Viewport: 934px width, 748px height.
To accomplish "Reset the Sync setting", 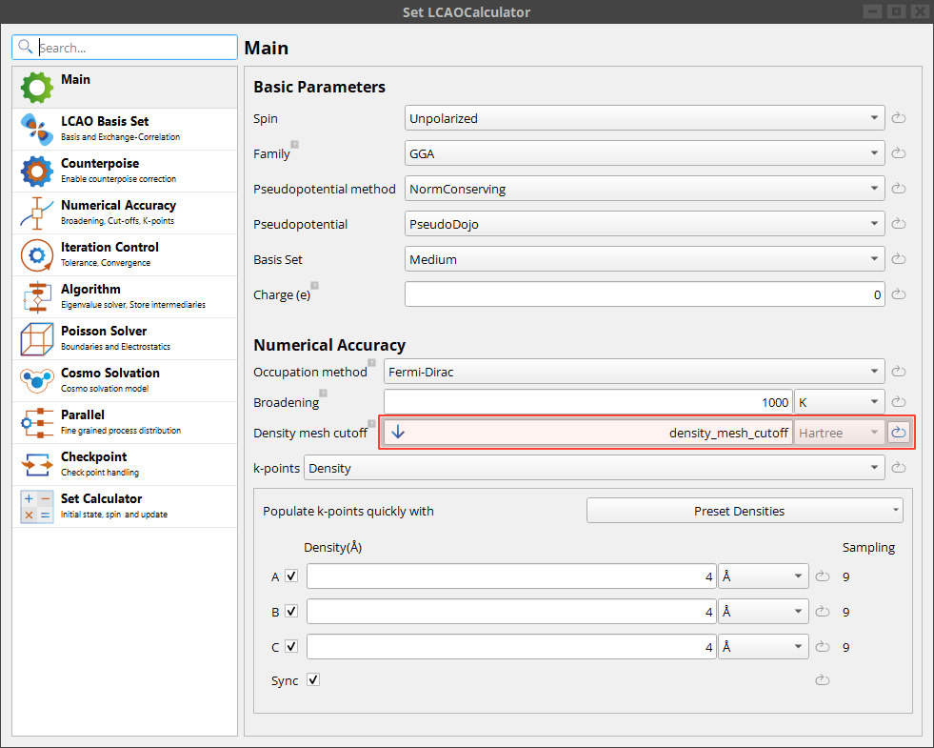I will pyautogui.click(x=823, y=680).
